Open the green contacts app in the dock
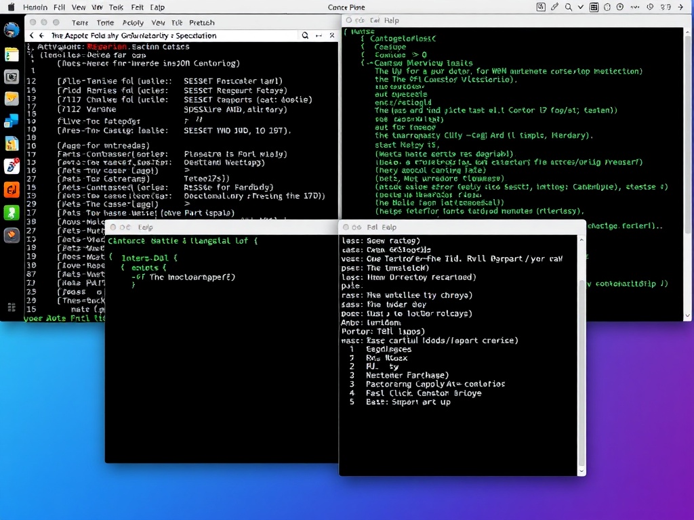 coord(11,213)
